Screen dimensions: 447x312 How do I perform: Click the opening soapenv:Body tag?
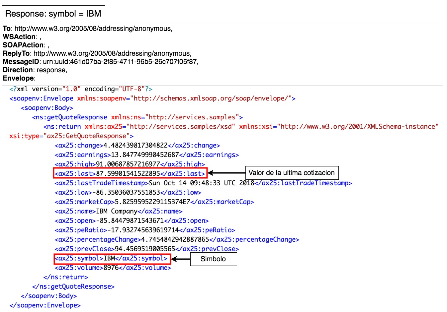coord(47,108)
